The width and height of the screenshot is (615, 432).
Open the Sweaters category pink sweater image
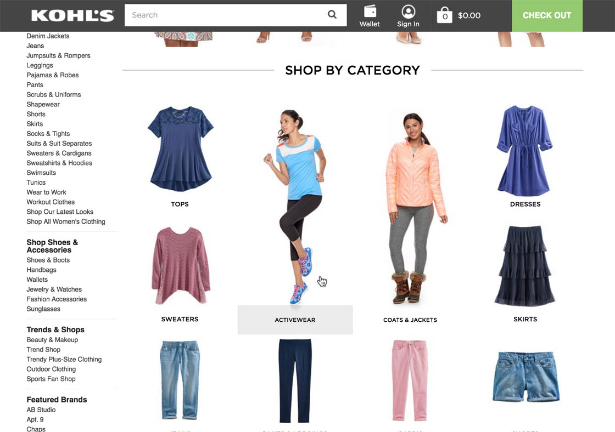tap(180, 265)
